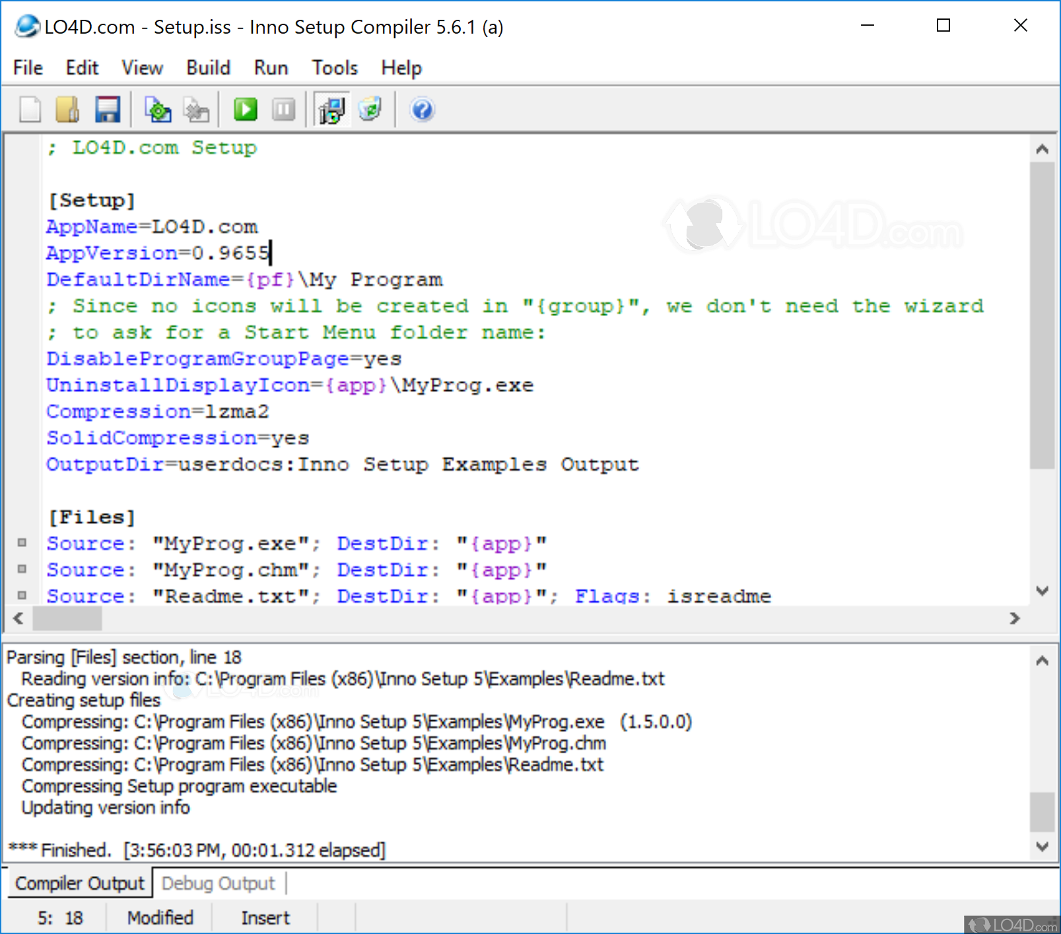This screenshot has width=1061, height=934.
Task: Minimize the Inno Setup Compiler window
Action: [x=868, y=26]
